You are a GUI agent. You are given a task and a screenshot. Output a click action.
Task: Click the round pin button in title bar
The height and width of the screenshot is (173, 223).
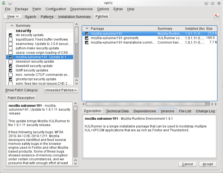point(10,3)
